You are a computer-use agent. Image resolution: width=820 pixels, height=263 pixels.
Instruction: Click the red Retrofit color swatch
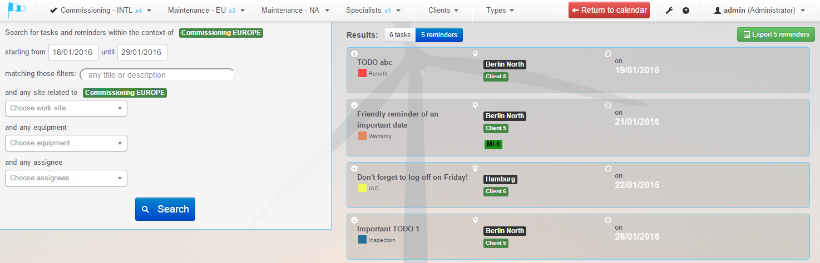362,73
